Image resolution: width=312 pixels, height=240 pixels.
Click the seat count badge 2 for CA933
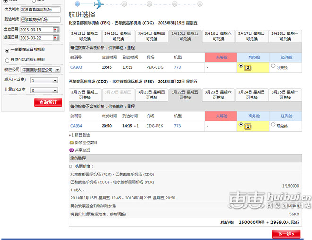click(248, 68)
